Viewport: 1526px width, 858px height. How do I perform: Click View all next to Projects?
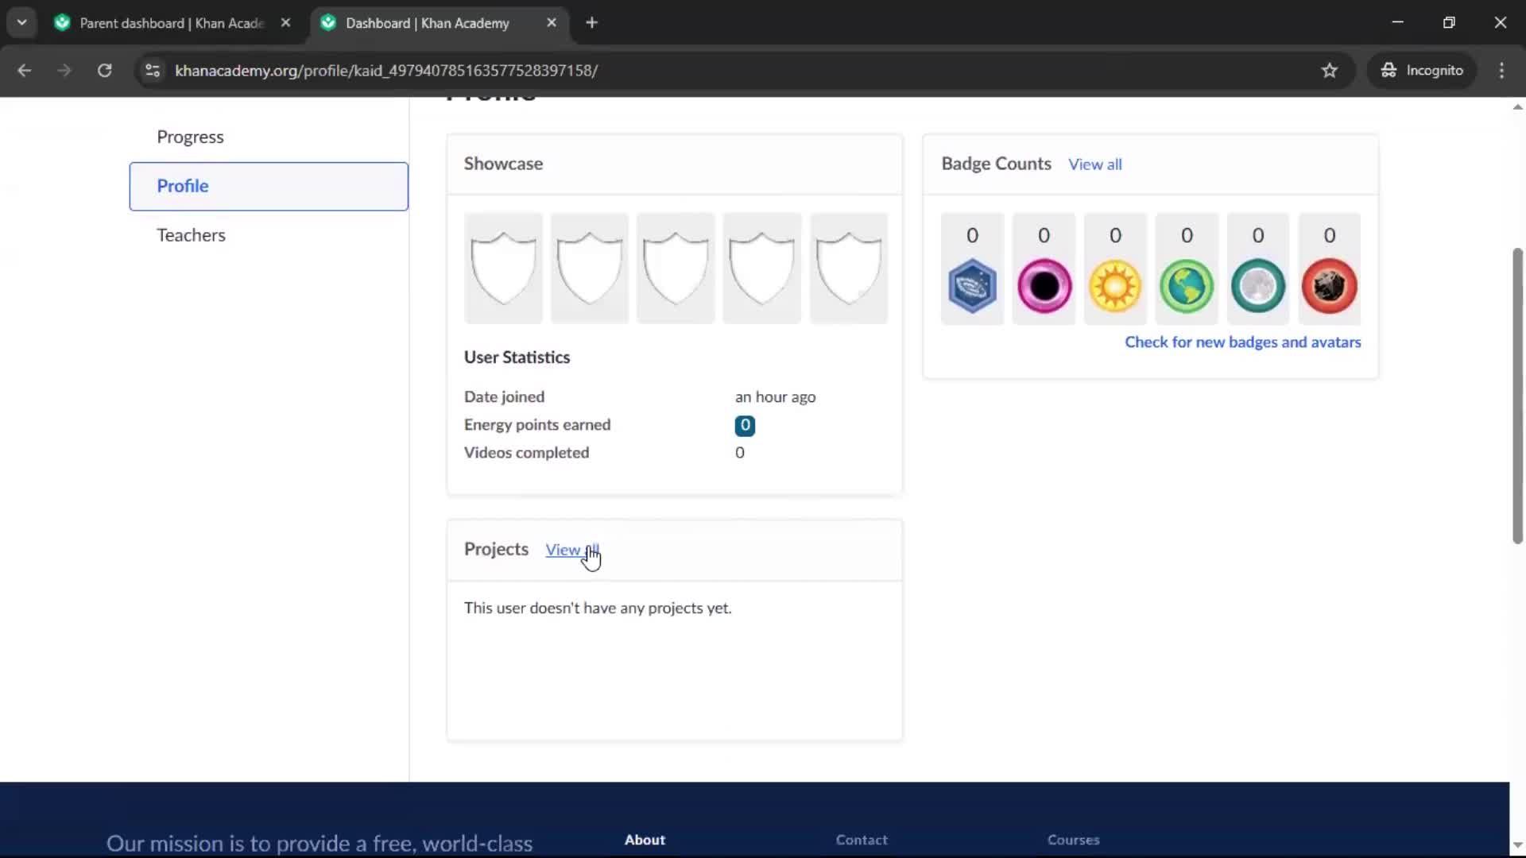(571, 550)
